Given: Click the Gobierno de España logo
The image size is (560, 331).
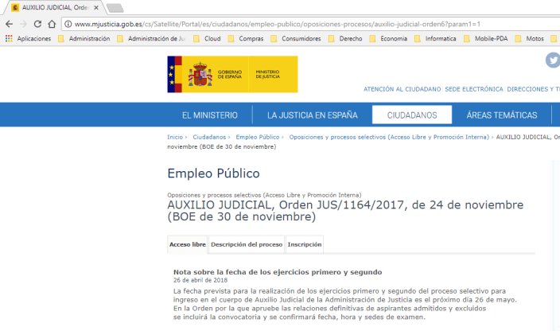Looking at the screenshot, I should pyautogui.click(x=231, y=74).
